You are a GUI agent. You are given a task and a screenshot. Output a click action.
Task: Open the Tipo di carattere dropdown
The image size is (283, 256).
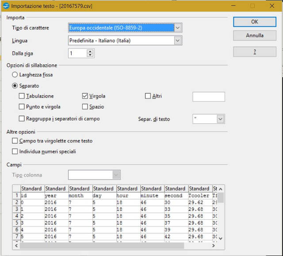pos(178,28)
